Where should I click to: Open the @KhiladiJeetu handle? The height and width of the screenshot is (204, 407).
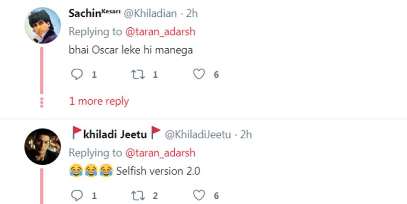click(x=198, y=135)
